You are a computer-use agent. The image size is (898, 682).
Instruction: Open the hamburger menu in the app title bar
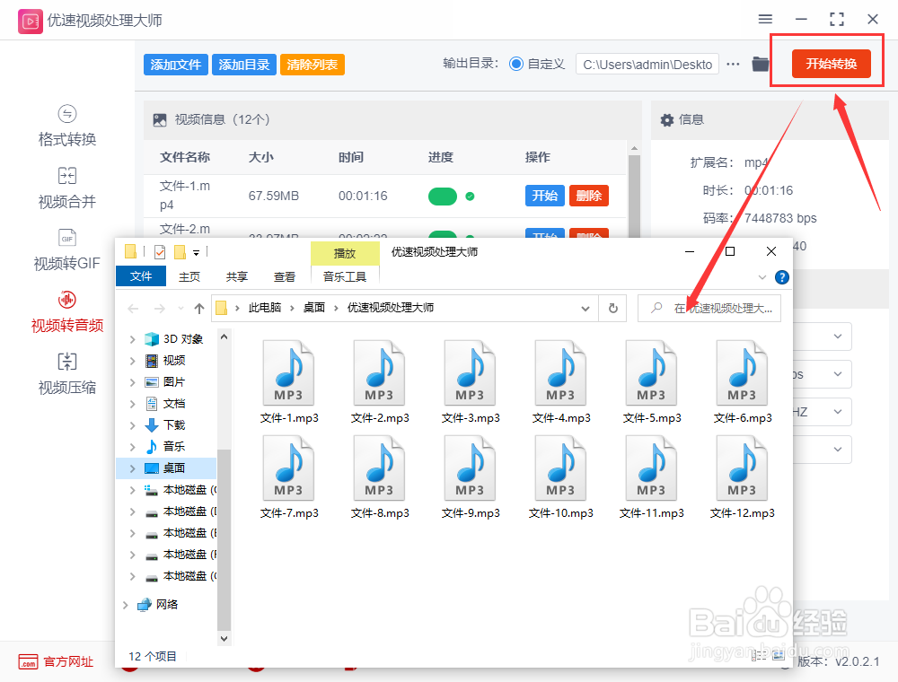coord(765,20)
